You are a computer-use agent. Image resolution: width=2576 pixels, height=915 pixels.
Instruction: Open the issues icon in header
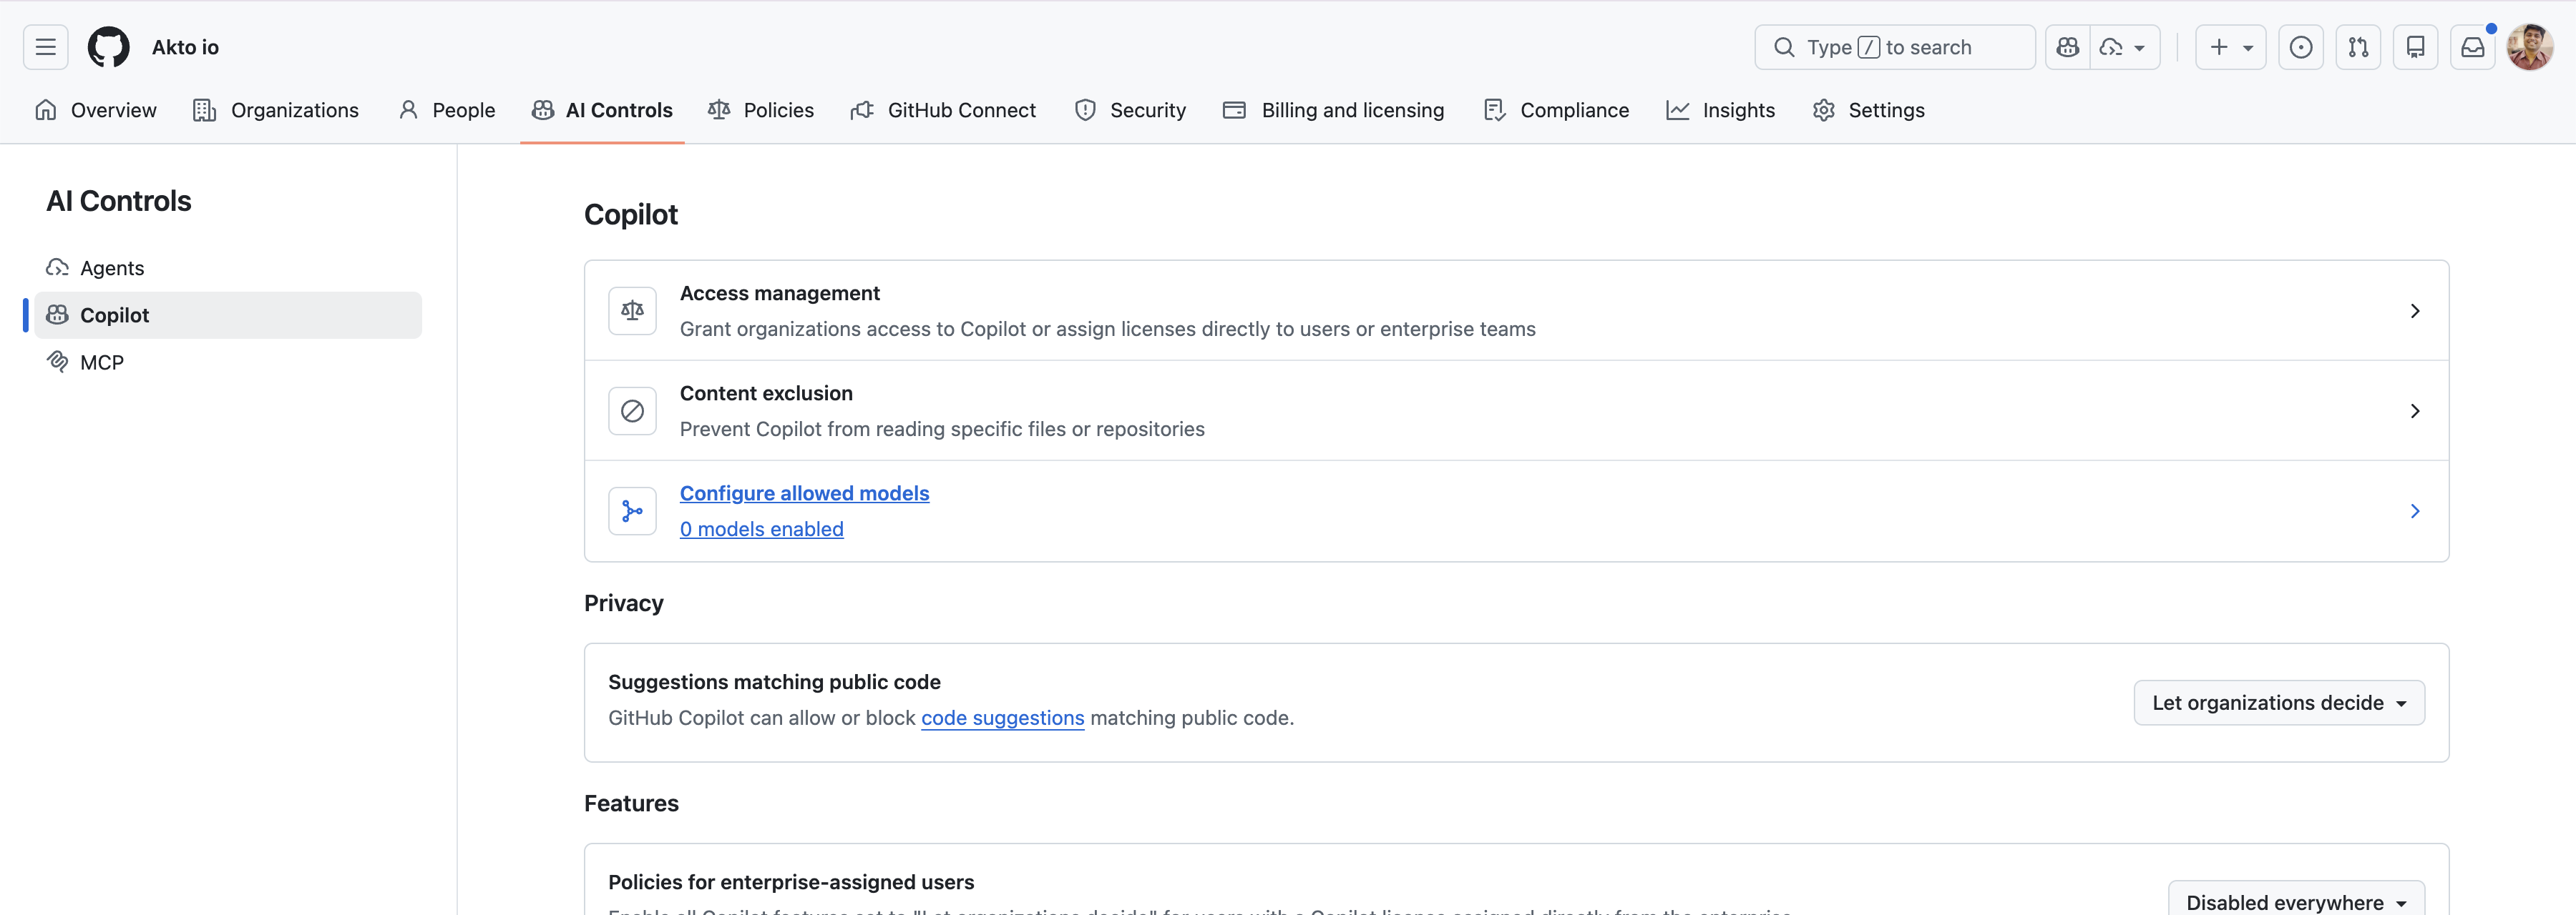click(x=2300, y=47)
